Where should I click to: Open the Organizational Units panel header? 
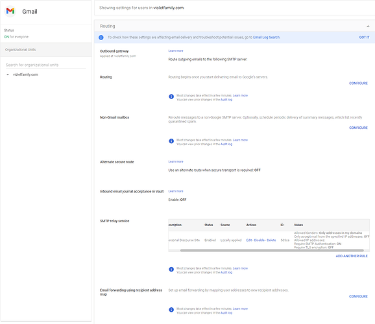coord(46,50)
